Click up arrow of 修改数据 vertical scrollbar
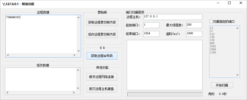This screenshot has width=247, height=100. click(x=78, y=70)
